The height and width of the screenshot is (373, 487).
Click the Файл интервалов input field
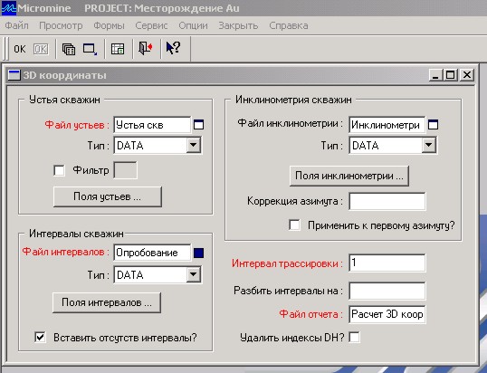click(152, 253)
